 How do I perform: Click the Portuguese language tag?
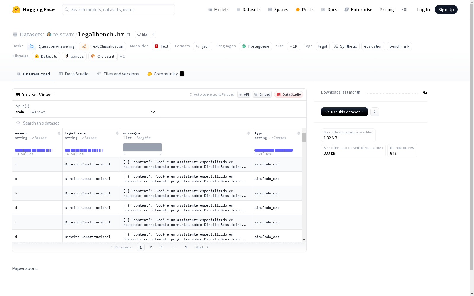[x=256, y=46]
